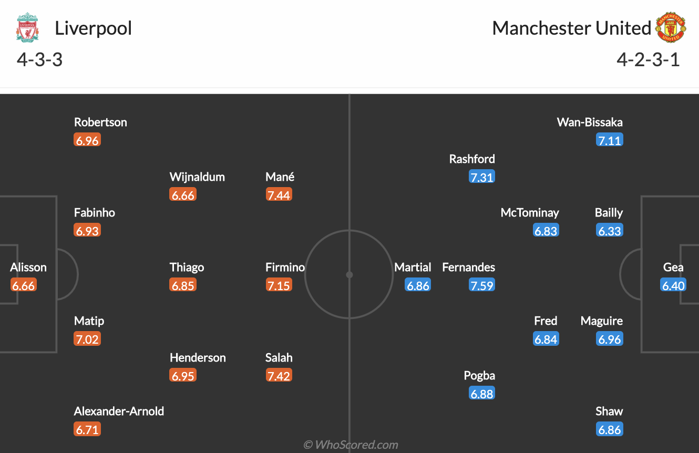
Task: Click Alisson's 6.66 goalkeeper rating
Action: (23, 285)
